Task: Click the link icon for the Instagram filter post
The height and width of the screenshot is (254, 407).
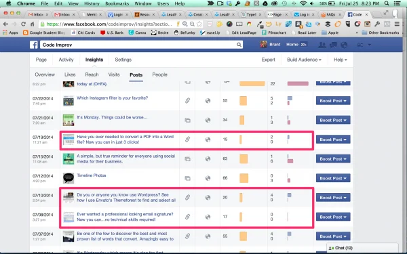Action: pyautogui.click(x=187, y=100)
